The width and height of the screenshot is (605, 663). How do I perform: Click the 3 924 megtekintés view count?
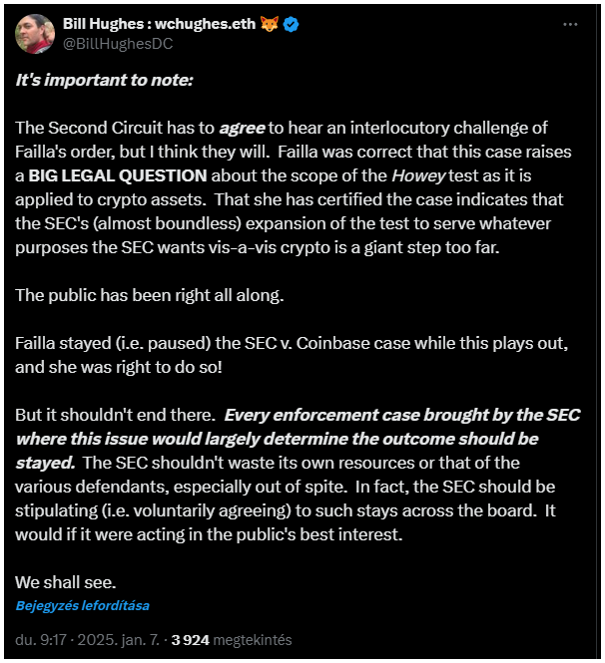(232, 640)
